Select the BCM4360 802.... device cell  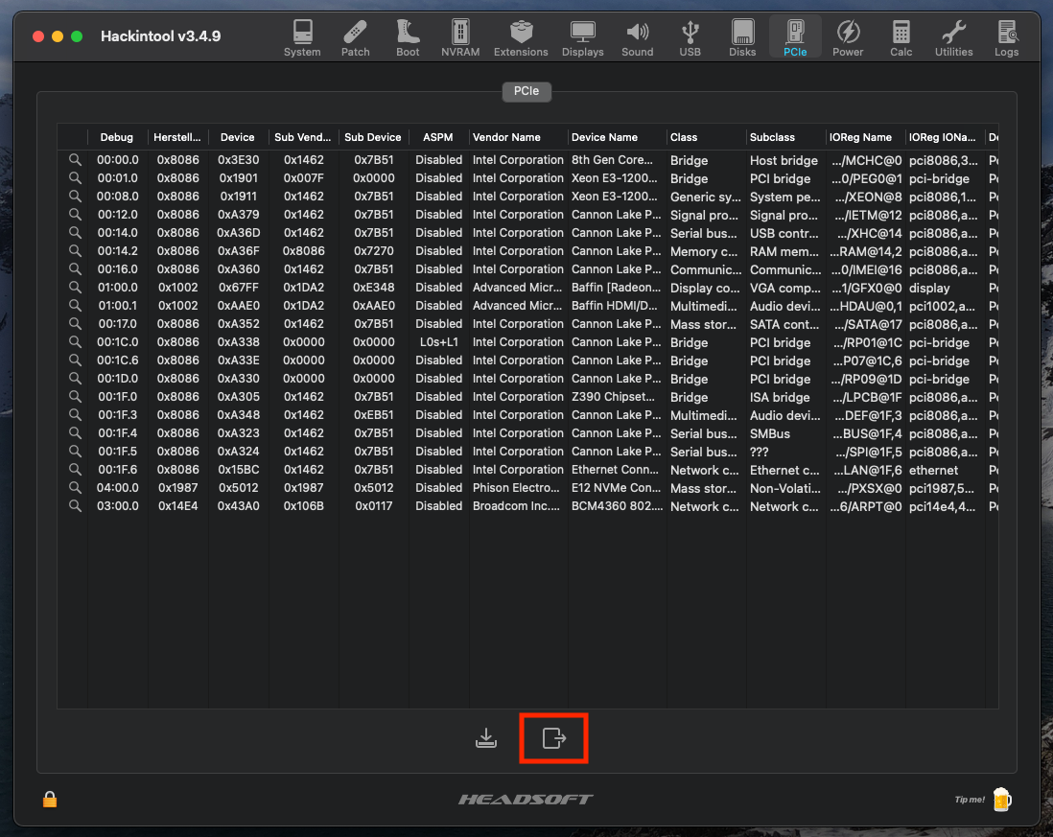[617, 505]
